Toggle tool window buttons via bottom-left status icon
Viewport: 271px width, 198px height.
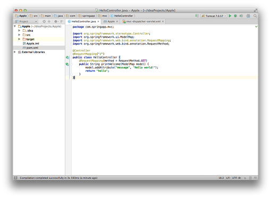pyautogui.click(x=15, y=178)
